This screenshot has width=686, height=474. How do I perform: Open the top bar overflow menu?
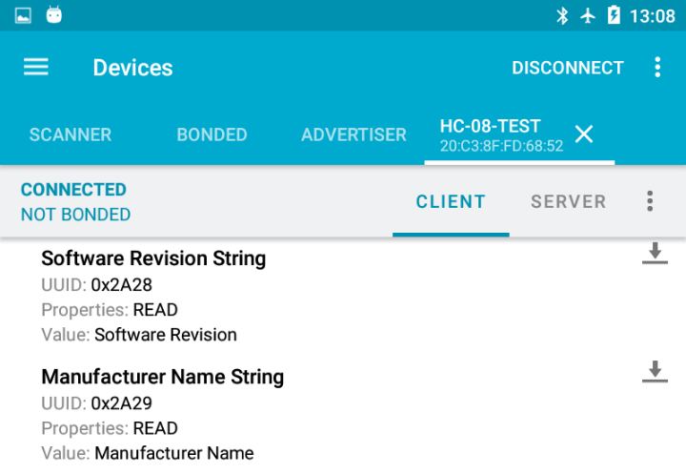(x=657, y=67)
